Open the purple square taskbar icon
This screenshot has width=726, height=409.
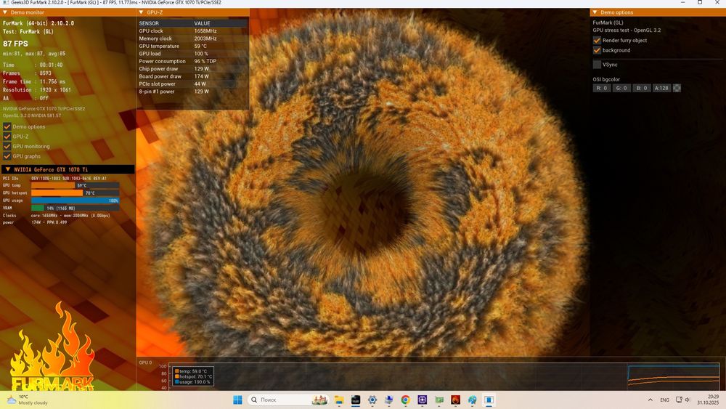(x=423, y=400)
